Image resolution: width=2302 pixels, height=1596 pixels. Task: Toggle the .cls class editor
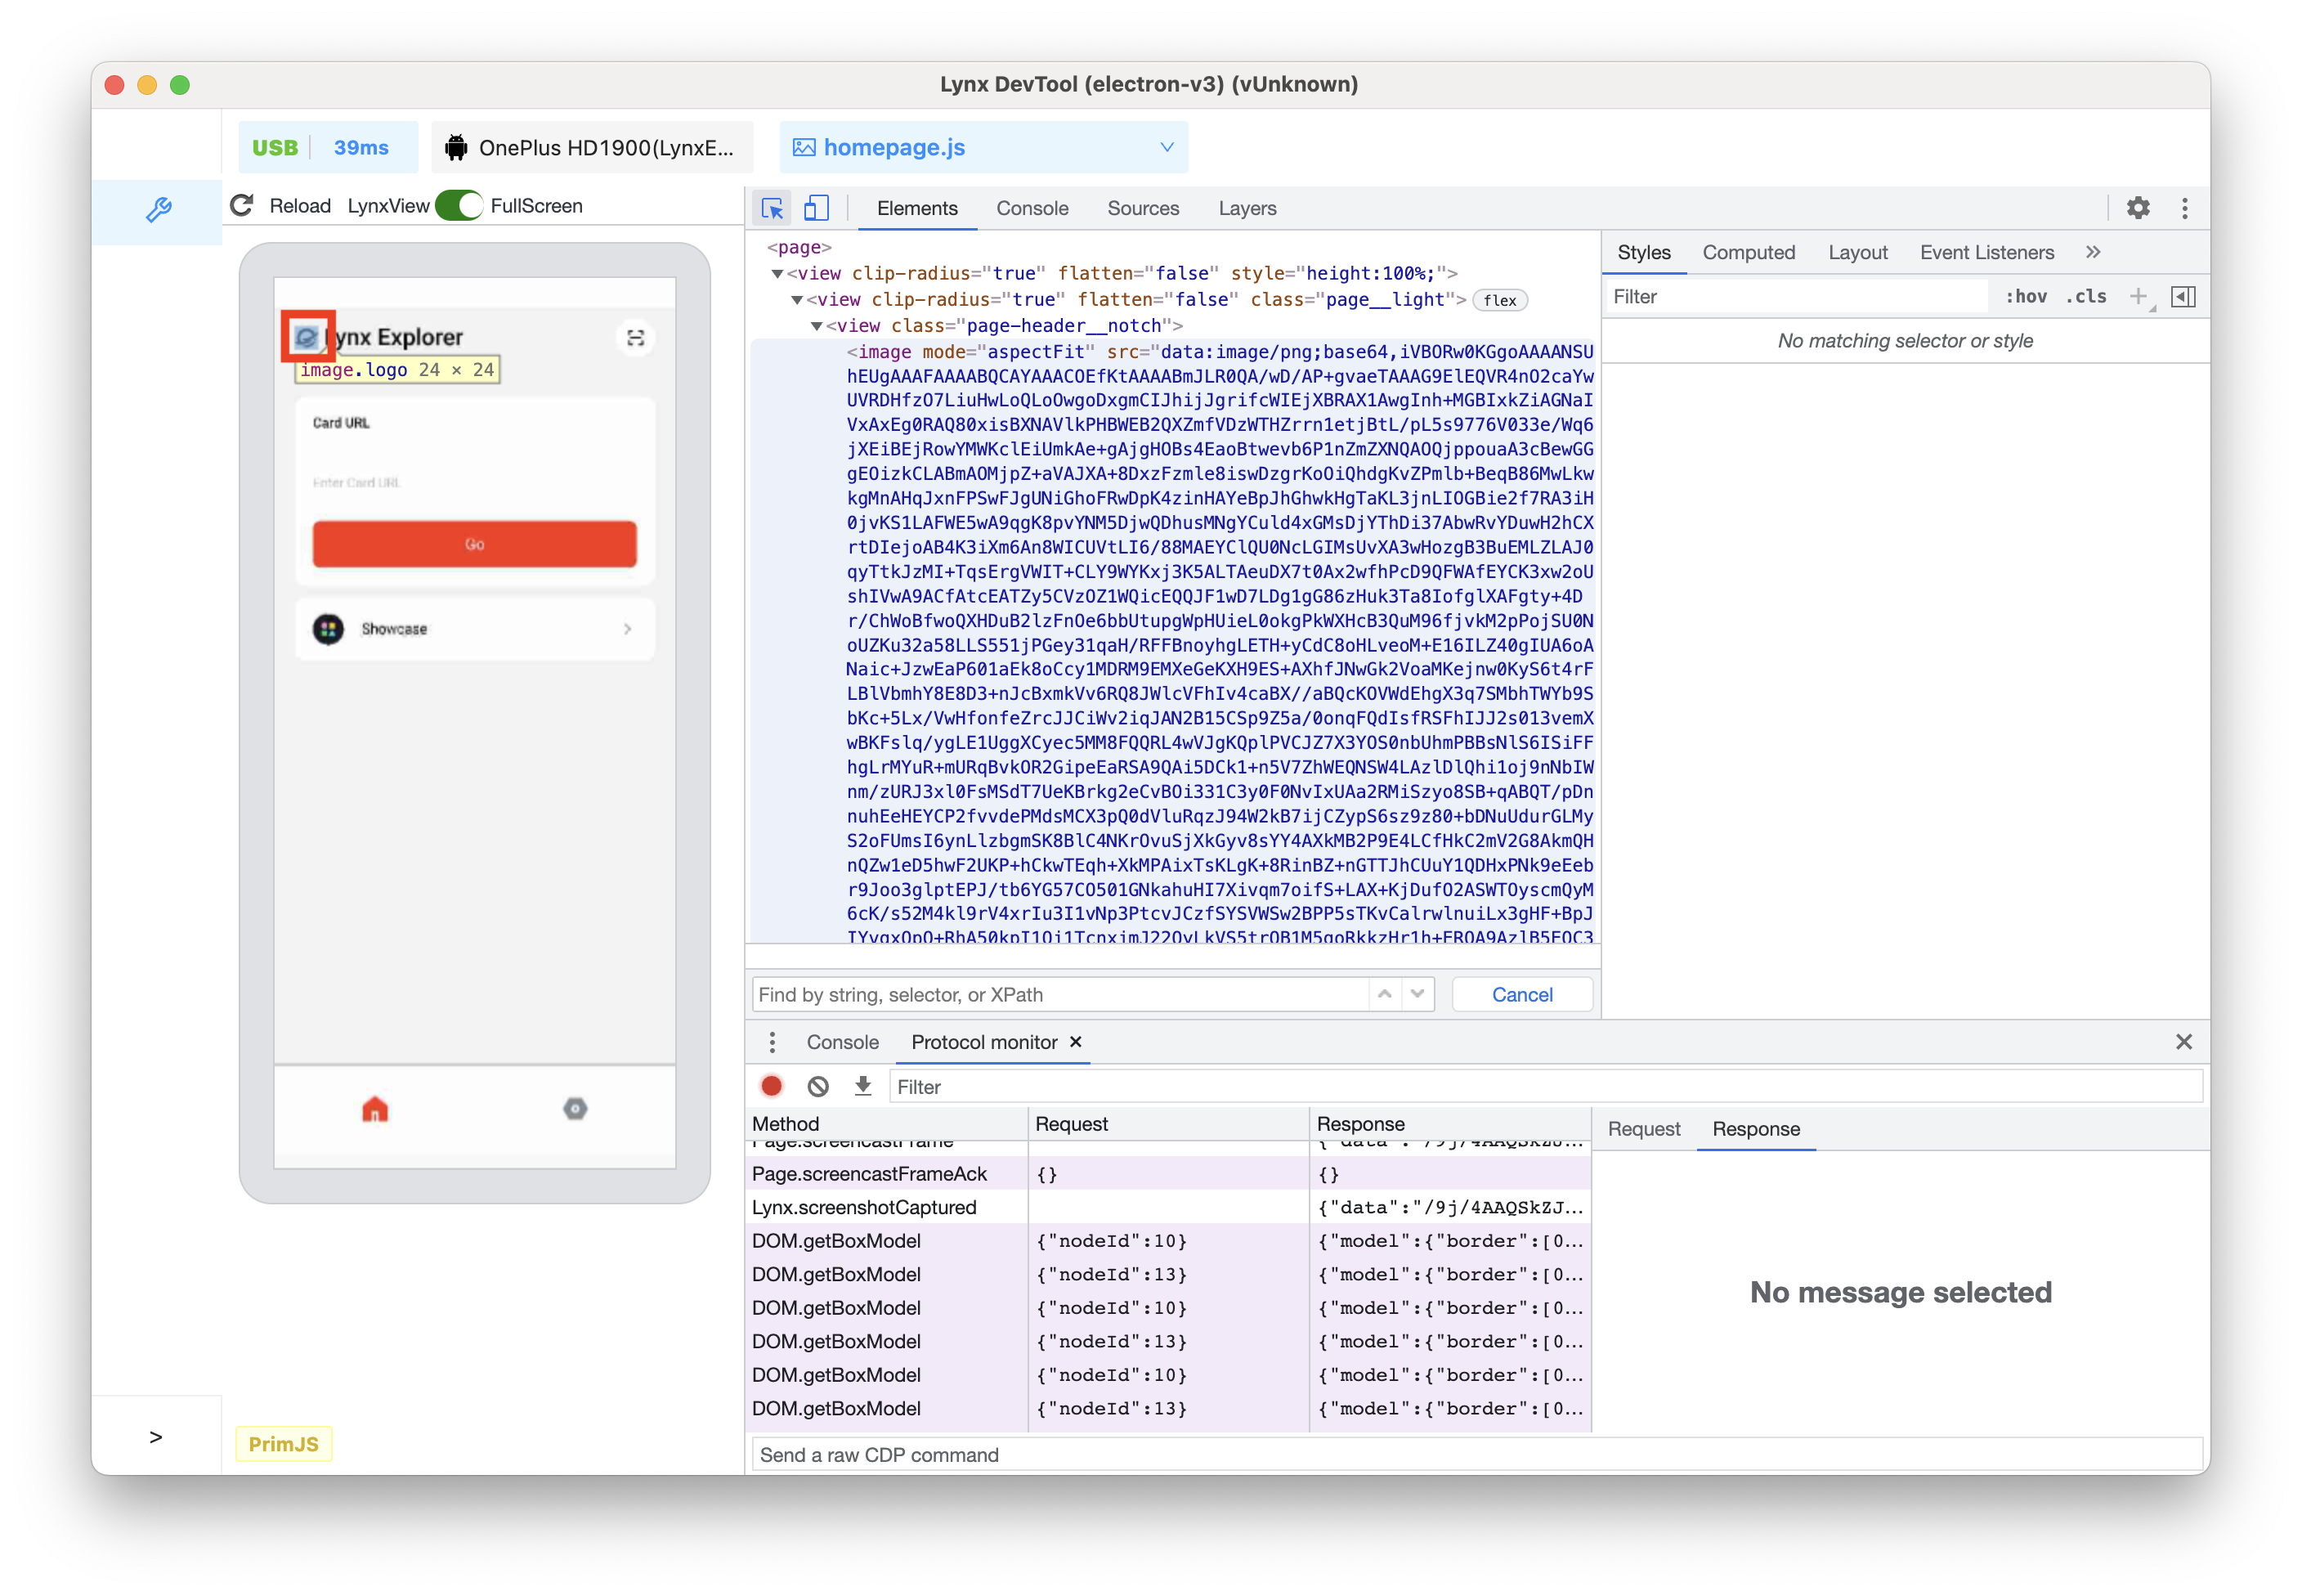pos(2085,297)
